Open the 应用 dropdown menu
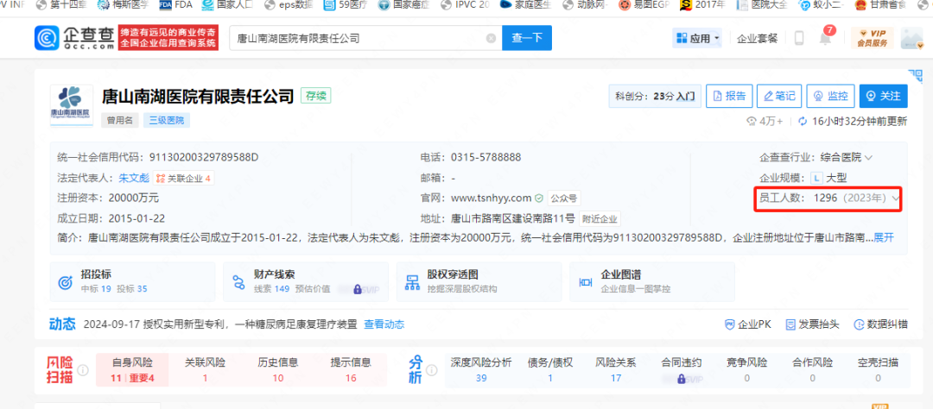Viewport: 933px width, 409px height. tap(696, 39)
